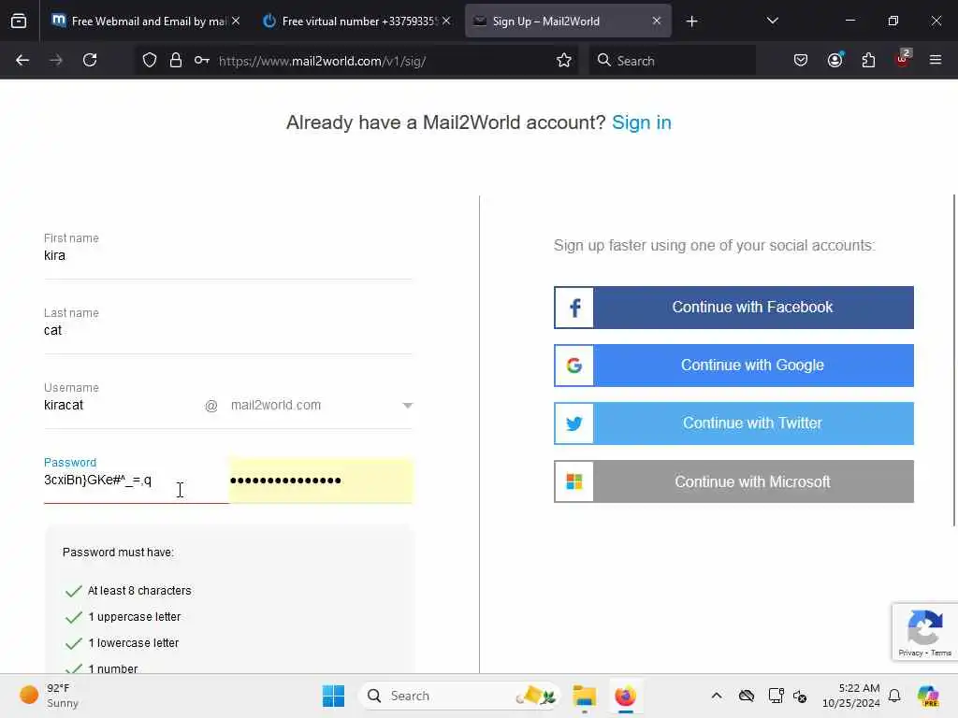Open tracking protection shield icon
The width and height of the screenshot is (958, 718).
click(x=150, y=60)
